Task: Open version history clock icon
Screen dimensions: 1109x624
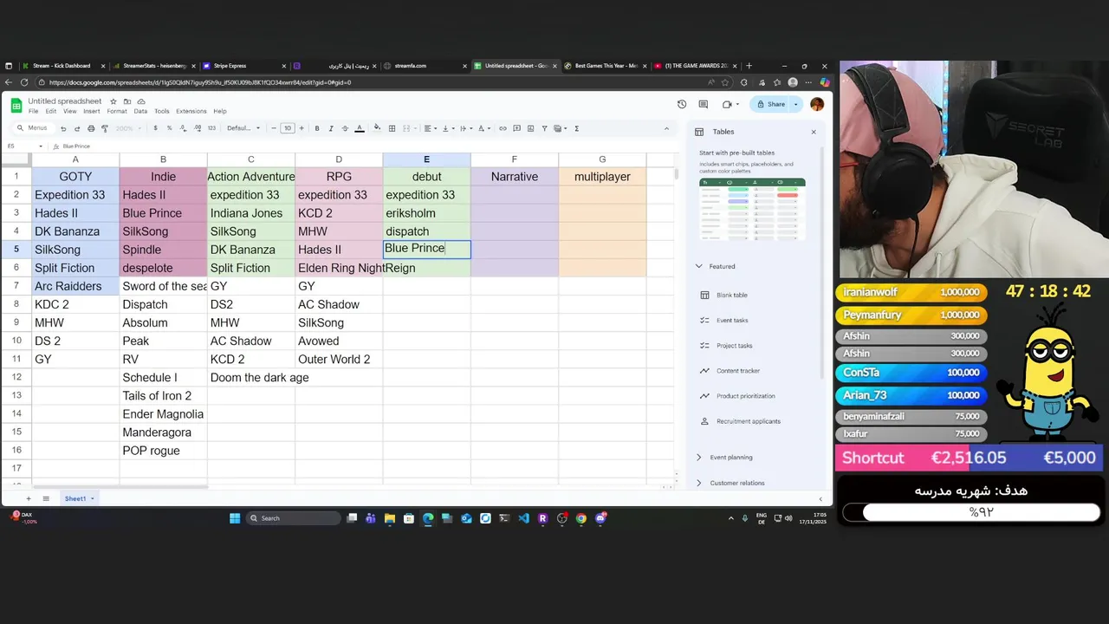Action: (682, 104)
